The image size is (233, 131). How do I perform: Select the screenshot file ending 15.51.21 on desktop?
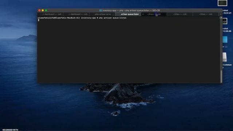(222, 3)
